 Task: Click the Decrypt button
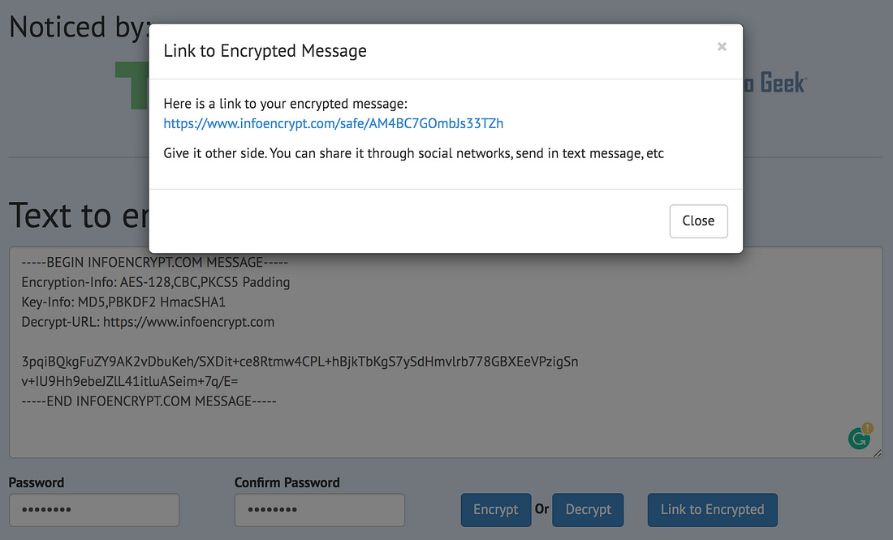588,510
